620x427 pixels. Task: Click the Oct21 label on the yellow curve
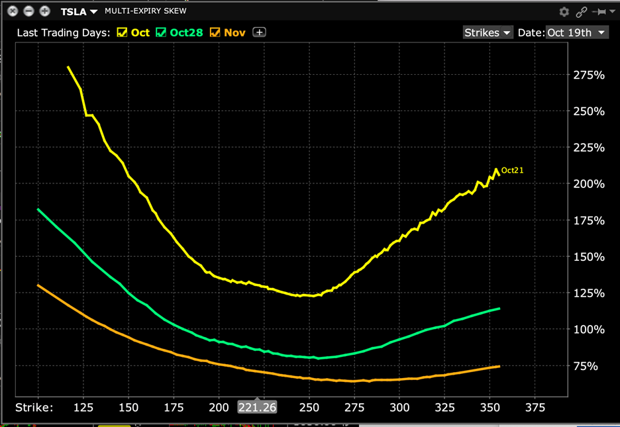(x=511, y=170)
